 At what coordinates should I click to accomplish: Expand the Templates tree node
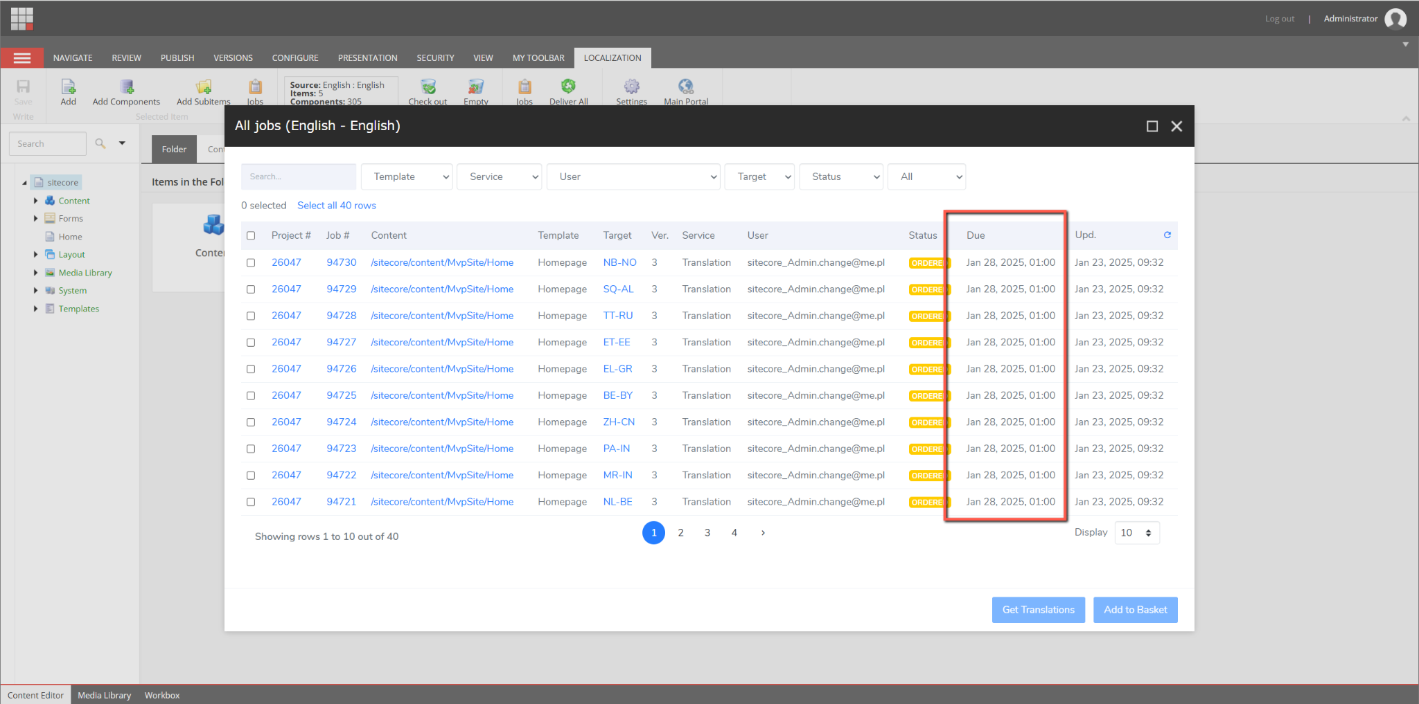point(36,309)
